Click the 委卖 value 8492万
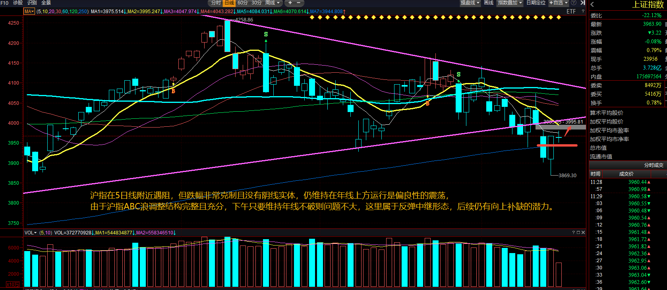This screenshot has width=667, height=290. pos(653,85)
